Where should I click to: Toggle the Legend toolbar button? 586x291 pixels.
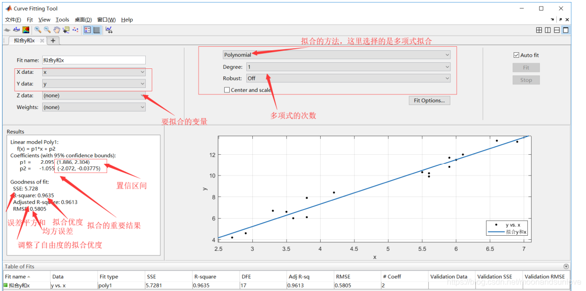pyautogui.click(x=87, y=30)
